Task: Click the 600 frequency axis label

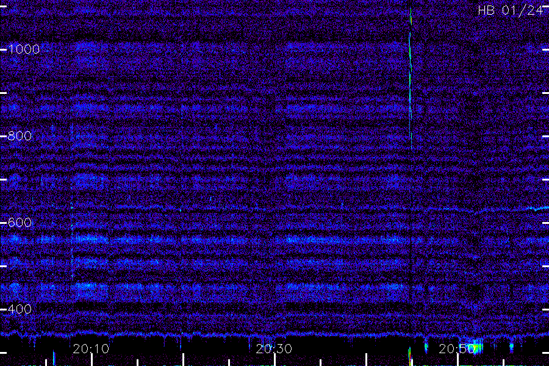Action: click(x=20, y=223)
